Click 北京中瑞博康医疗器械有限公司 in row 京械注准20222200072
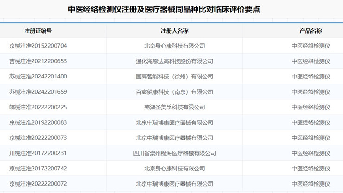The image size is (343, 193). tap(175, 184)
